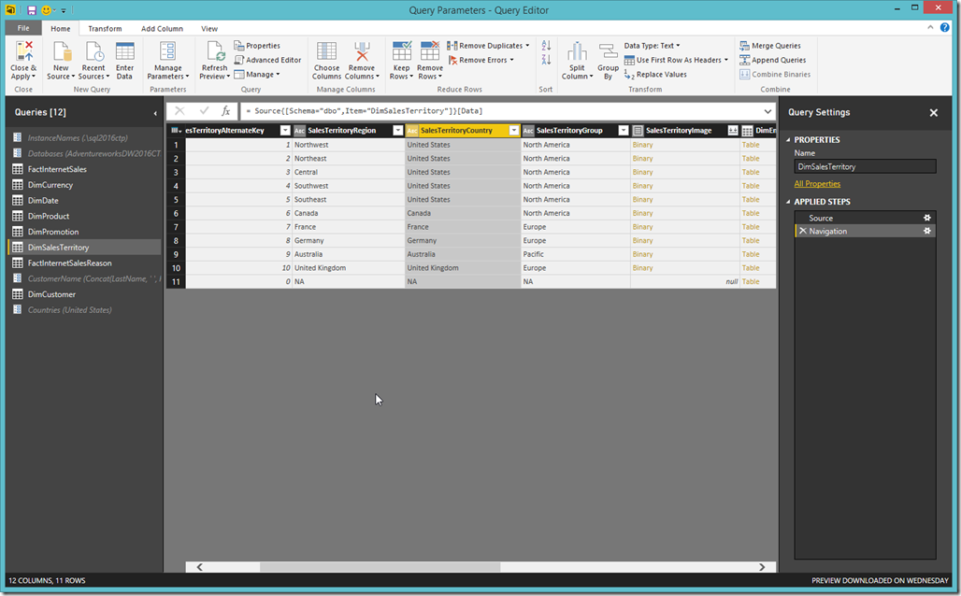Expand the SalesTerritoryImage column icon
The image size is (961, 596).
pyautogui.click(x=732, y=131)
